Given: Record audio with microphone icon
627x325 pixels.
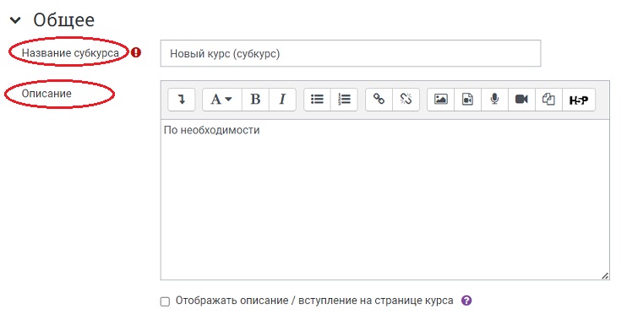Looking at the screenshot, I should point(494,99).
